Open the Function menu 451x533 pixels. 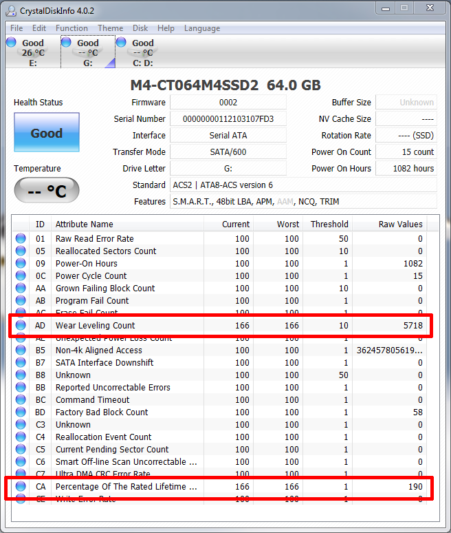coord(71,28)
